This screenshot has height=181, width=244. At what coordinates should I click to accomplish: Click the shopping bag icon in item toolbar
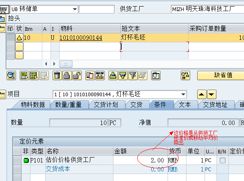[x=156, y=76]
